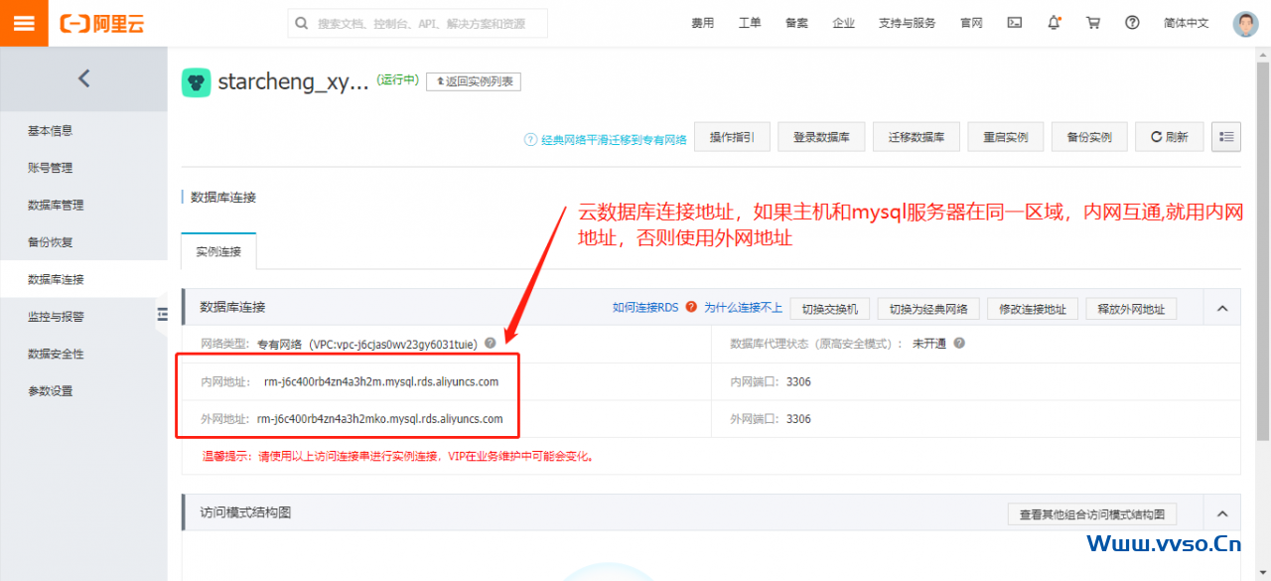This screenshot has width=1271, height=581.
Task: Open the 简体中文 language selector
Action: (1186, 23)
